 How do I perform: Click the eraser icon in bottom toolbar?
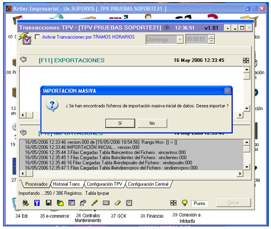click(x=118, y=203)
